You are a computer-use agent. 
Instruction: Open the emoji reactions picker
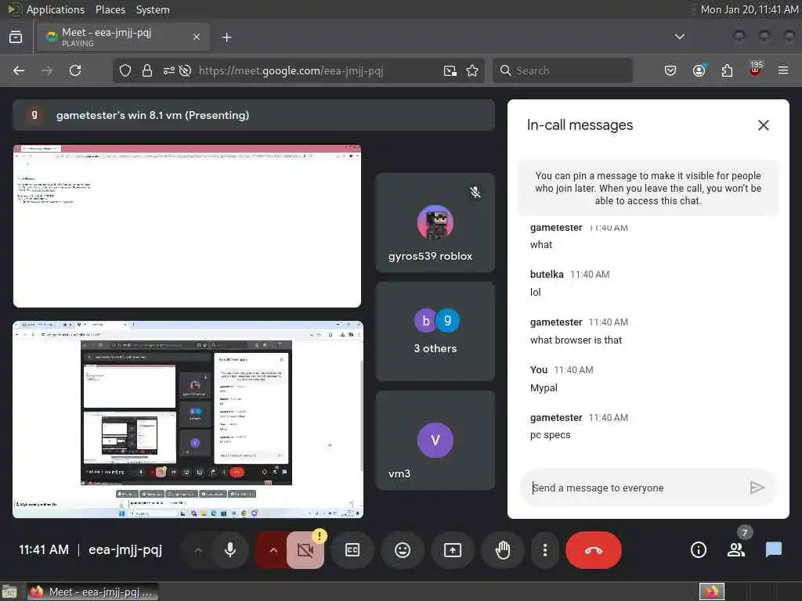coord(403,550)
